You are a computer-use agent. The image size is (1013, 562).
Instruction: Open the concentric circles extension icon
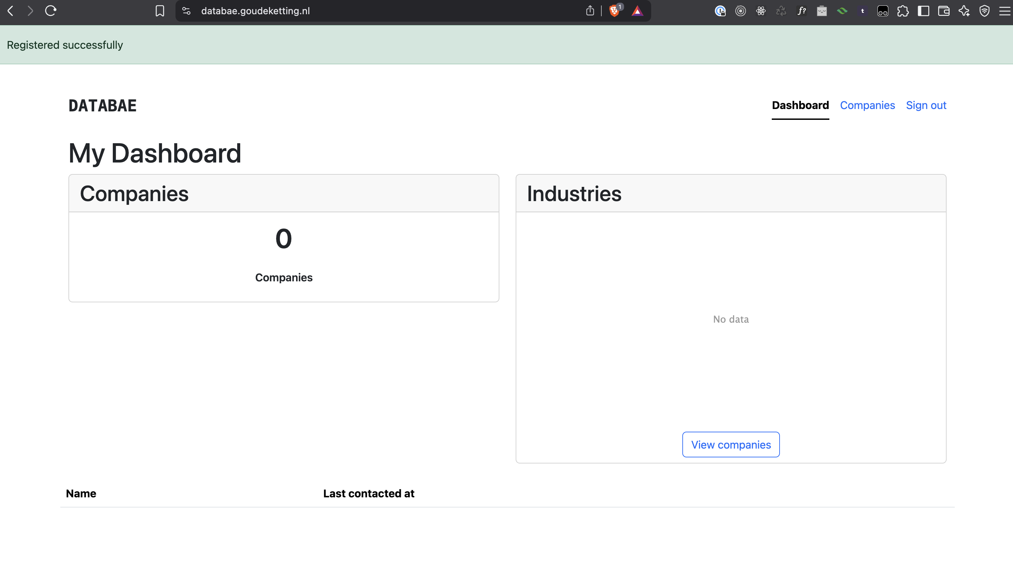pos(741,10)
